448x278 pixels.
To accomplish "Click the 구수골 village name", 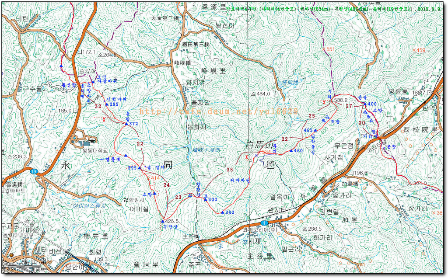I will click(32, 89).
